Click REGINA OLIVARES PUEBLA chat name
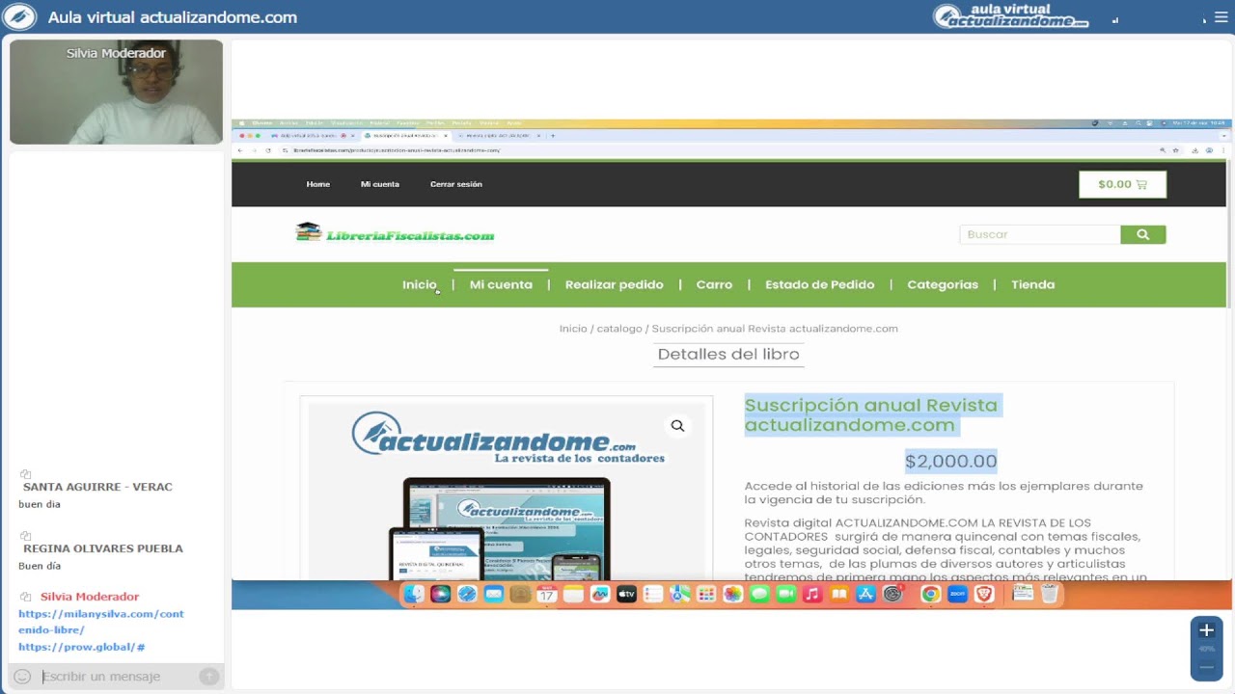Screen dimensions: 1235x694 (x=103, y=548)
